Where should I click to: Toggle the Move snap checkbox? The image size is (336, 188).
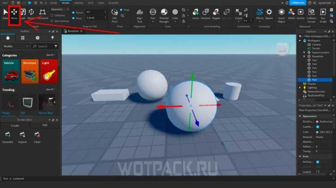(73, 18)
